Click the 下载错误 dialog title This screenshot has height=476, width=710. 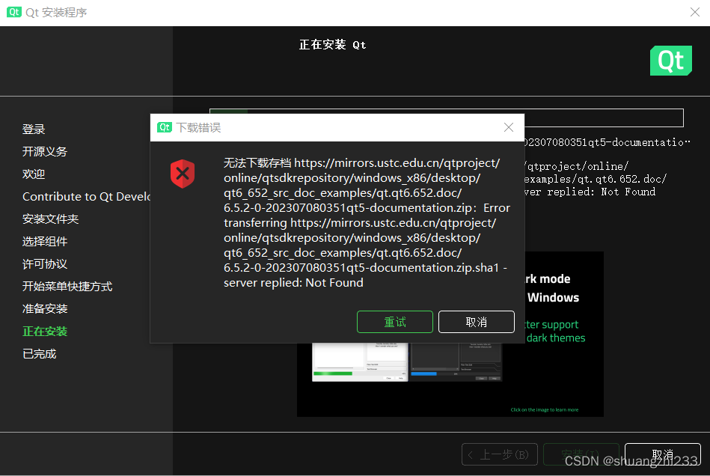(198, 128)
